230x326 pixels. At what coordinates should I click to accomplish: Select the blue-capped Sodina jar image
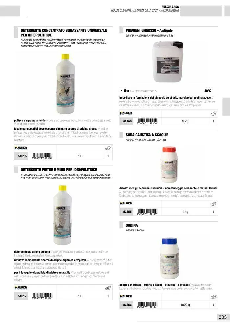pos(170,258)
